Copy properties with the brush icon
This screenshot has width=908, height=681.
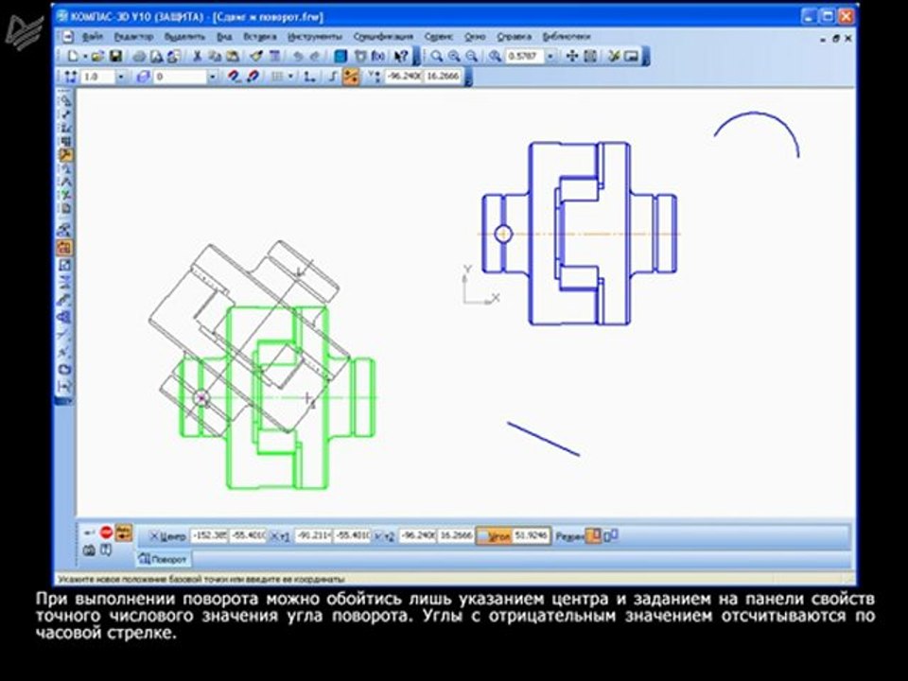point(256,56)
